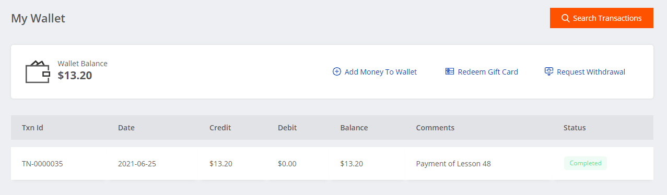Image resolution: width=667 pixels, height=195 pixels.
Task: Click the gift card icon
Action: tap(450, 72)
